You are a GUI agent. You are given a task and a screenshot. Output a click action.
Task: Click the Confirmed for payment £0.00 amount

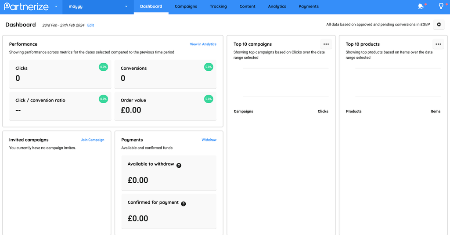138,218
